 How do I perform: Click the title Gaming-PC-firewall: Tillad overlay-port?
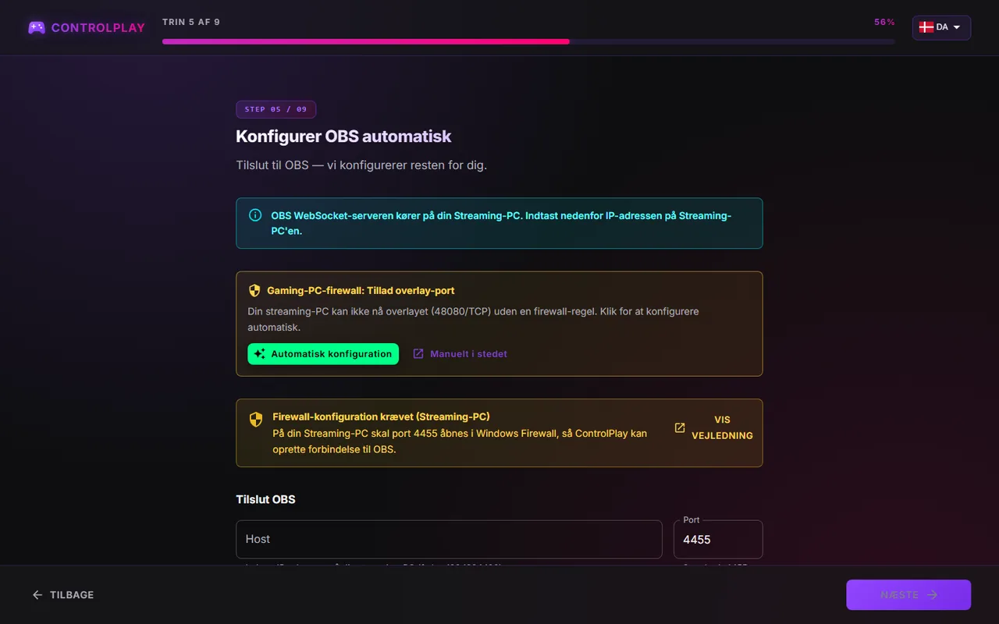pos(361,290)
